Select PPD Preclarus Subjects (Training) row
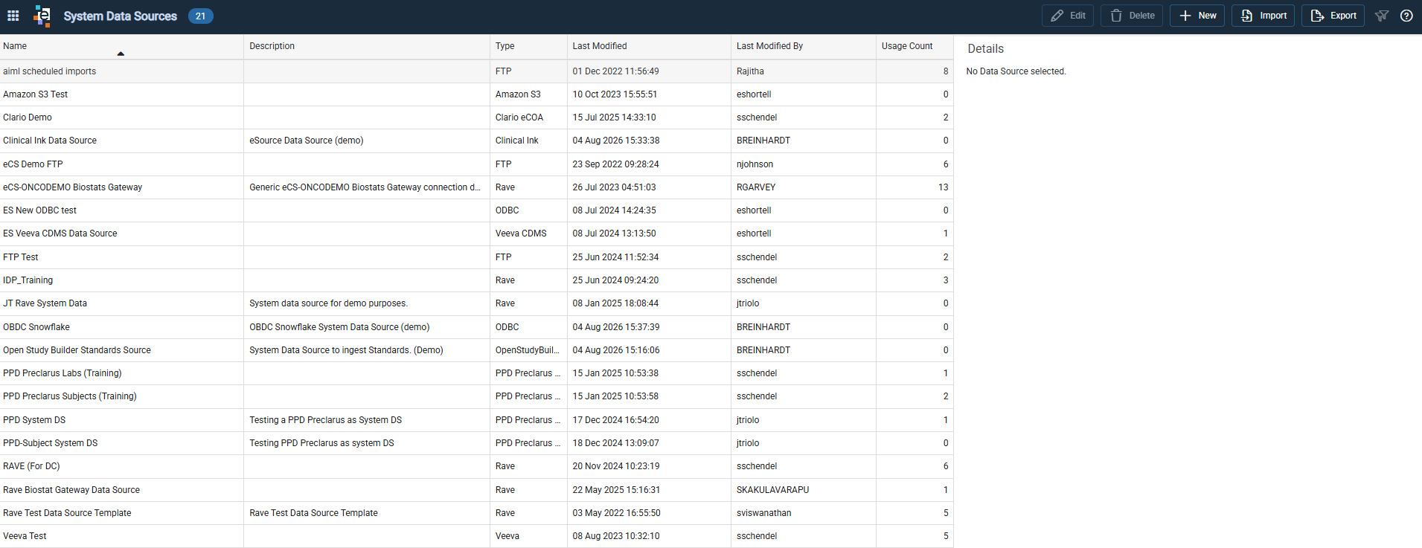 (476, 396)
